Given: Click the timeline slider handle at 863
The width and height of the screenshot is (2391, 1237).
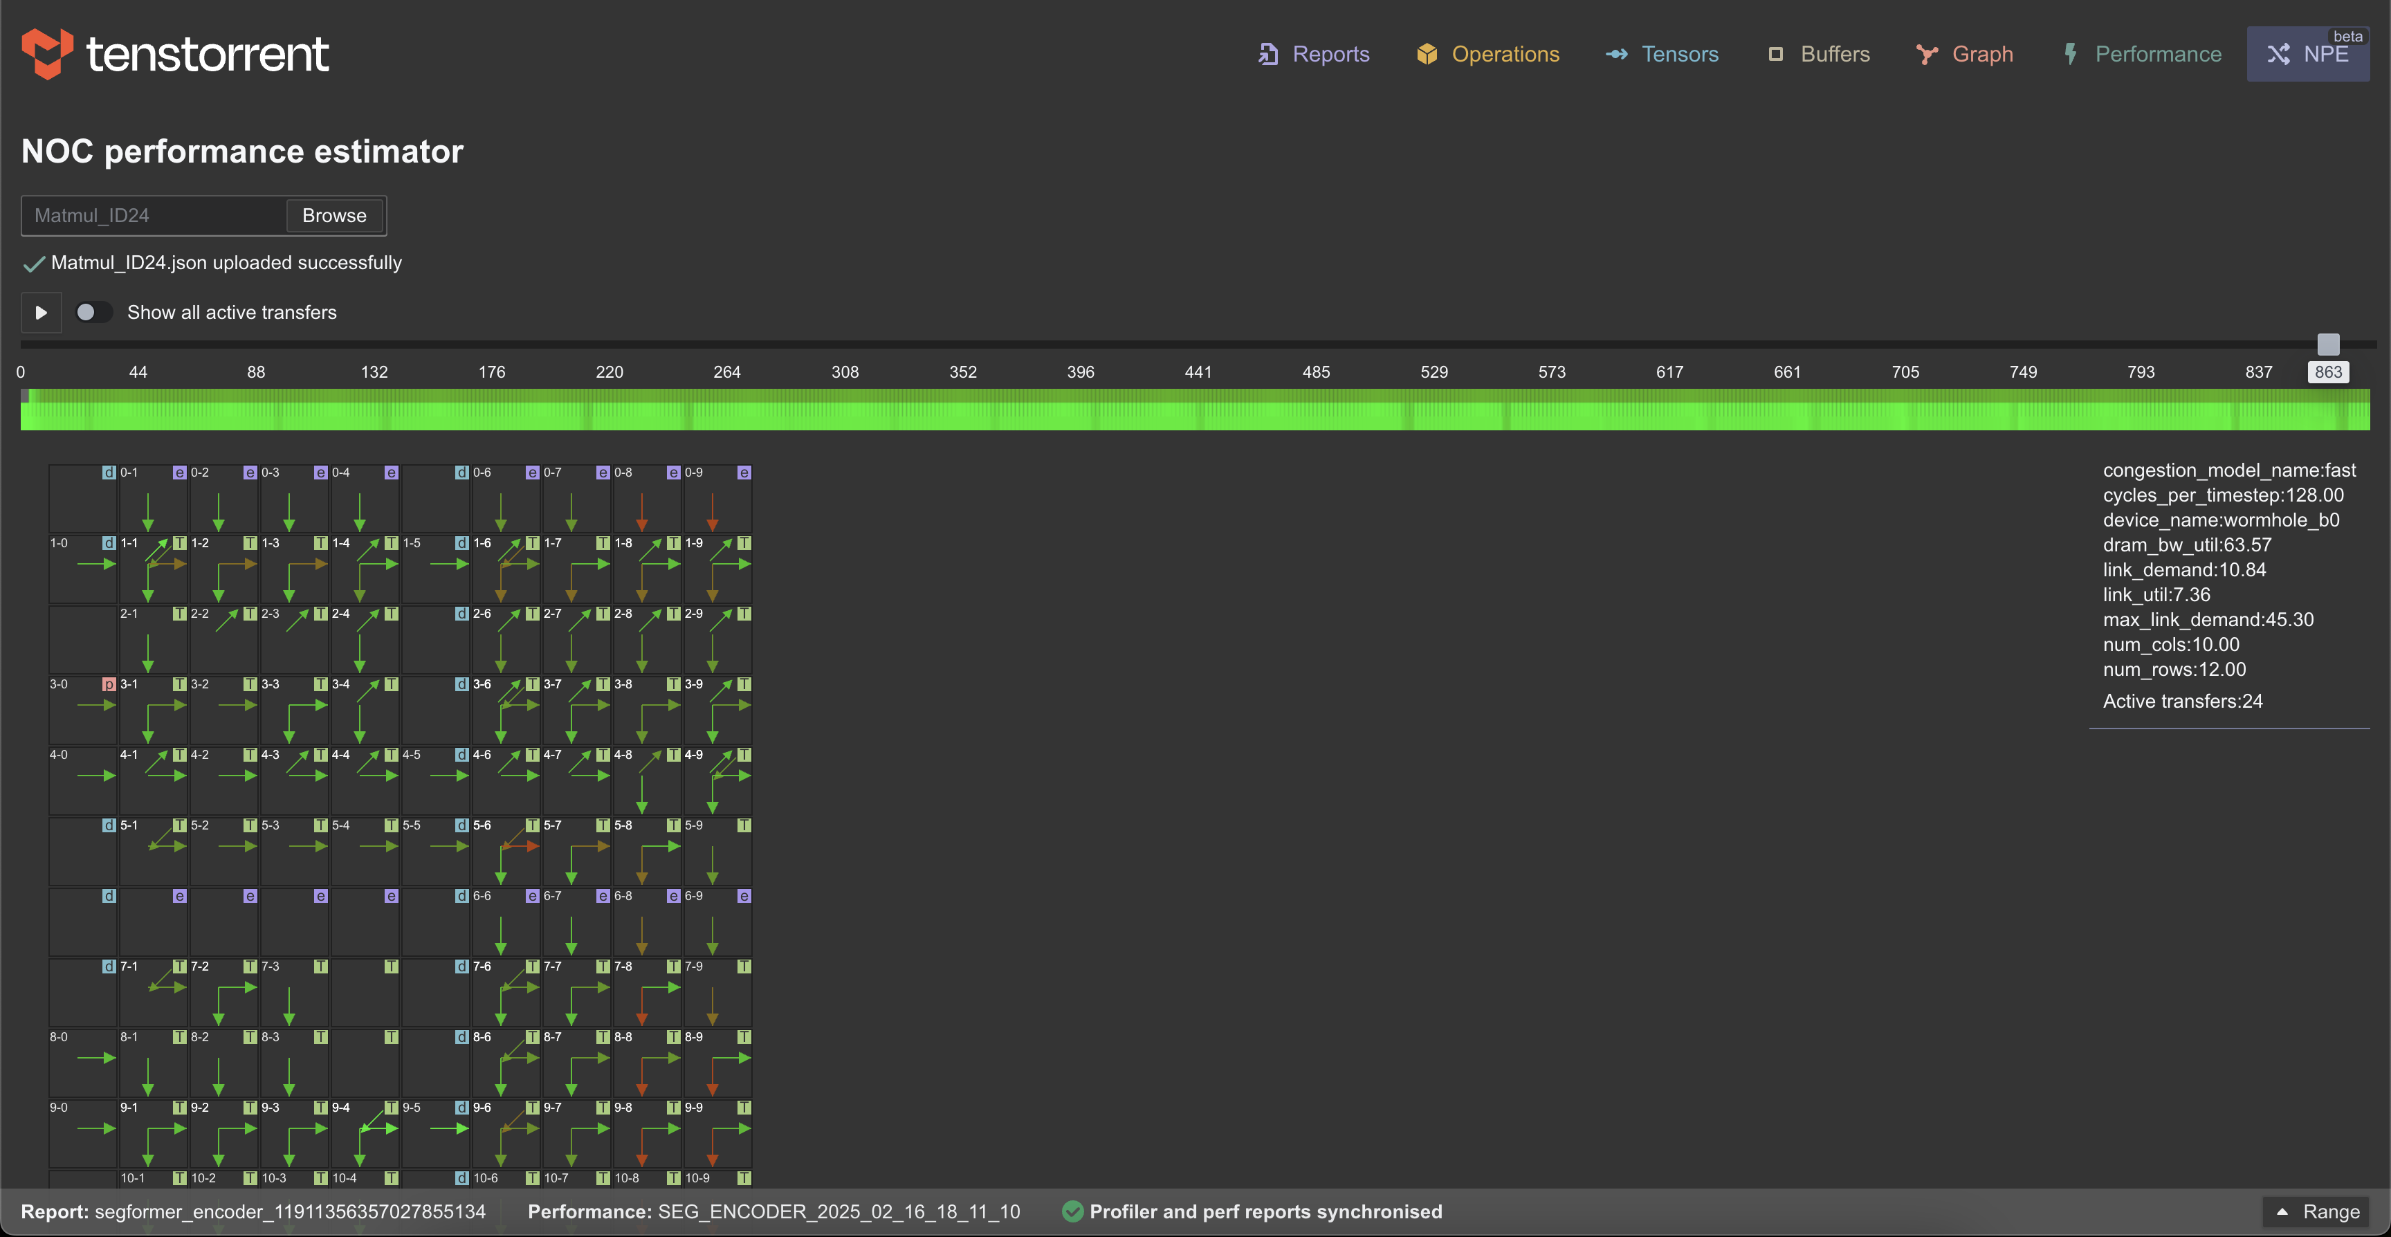Looking at the screenshot, I should tap(2328, 343).
